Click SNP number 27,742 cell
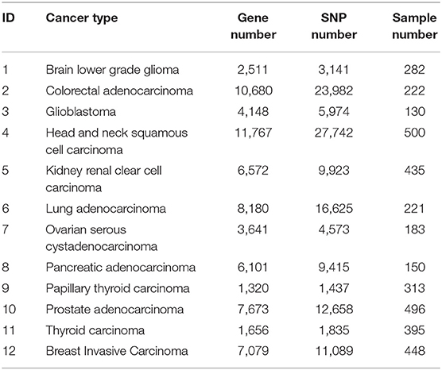The width and height of the screenshot is (442, 370). tap(334, 133)
